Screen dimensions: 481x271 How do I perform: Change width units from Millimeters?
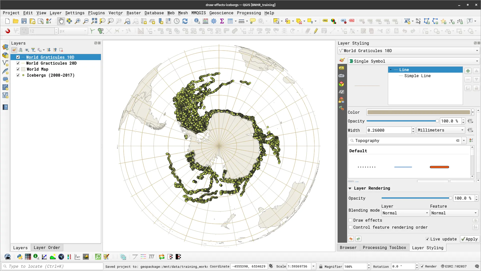pyautogui.click(x=440, y=130)
